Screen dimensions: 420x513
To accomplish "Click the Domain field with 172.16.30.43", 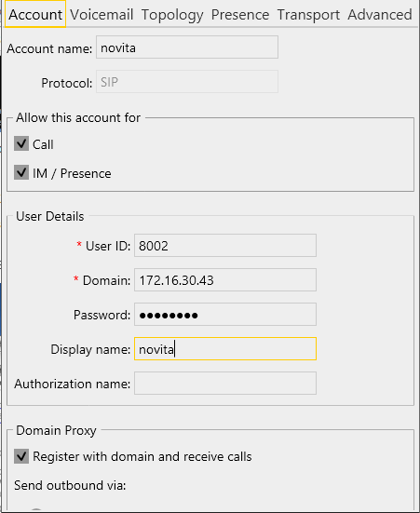I will [x=225, y=279].
